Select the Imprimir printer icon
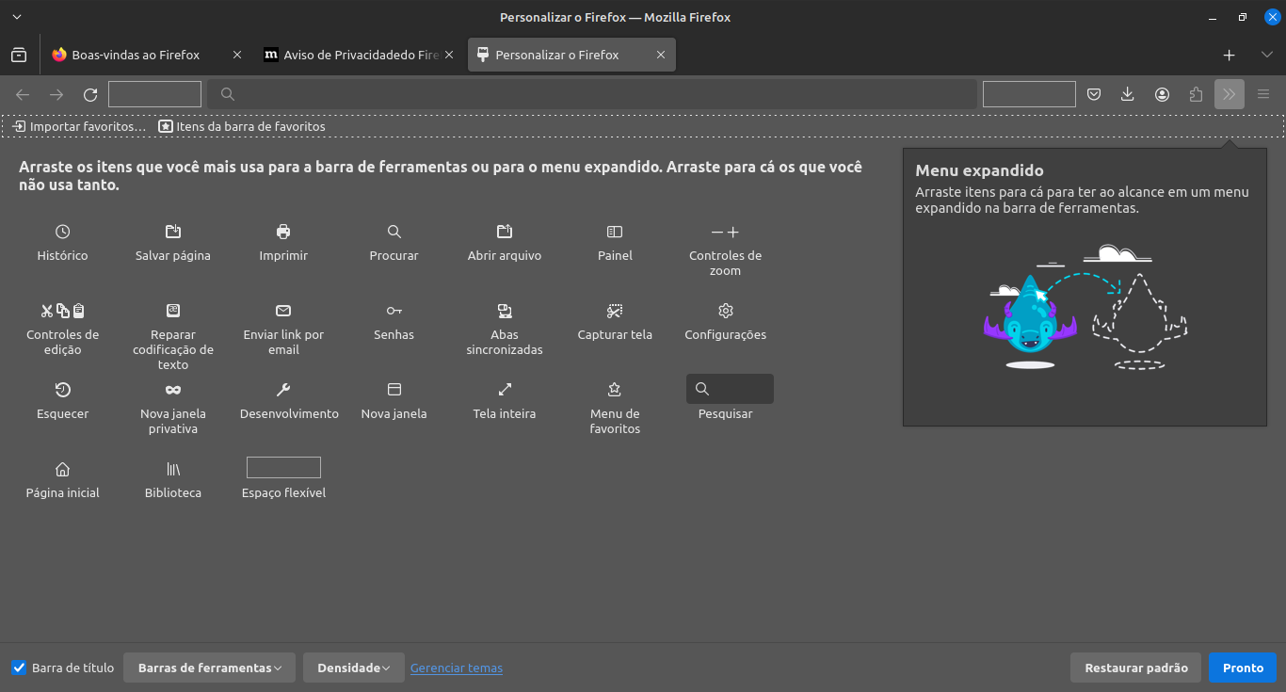Screen dimensions: 1286x692 (x=283, y=232)
